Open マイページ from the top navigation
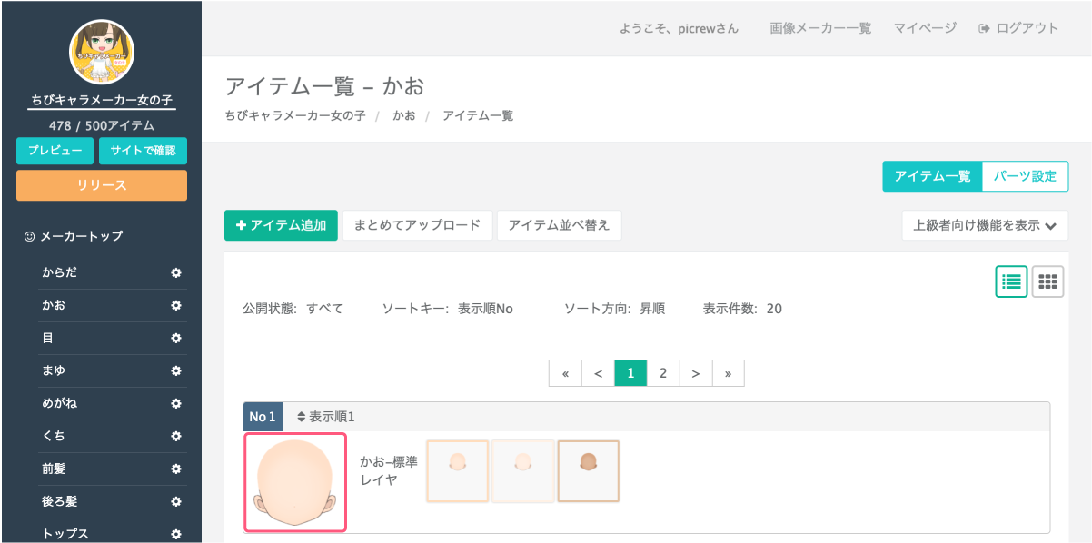The image size is (1092, 543). tap(925, 27)
